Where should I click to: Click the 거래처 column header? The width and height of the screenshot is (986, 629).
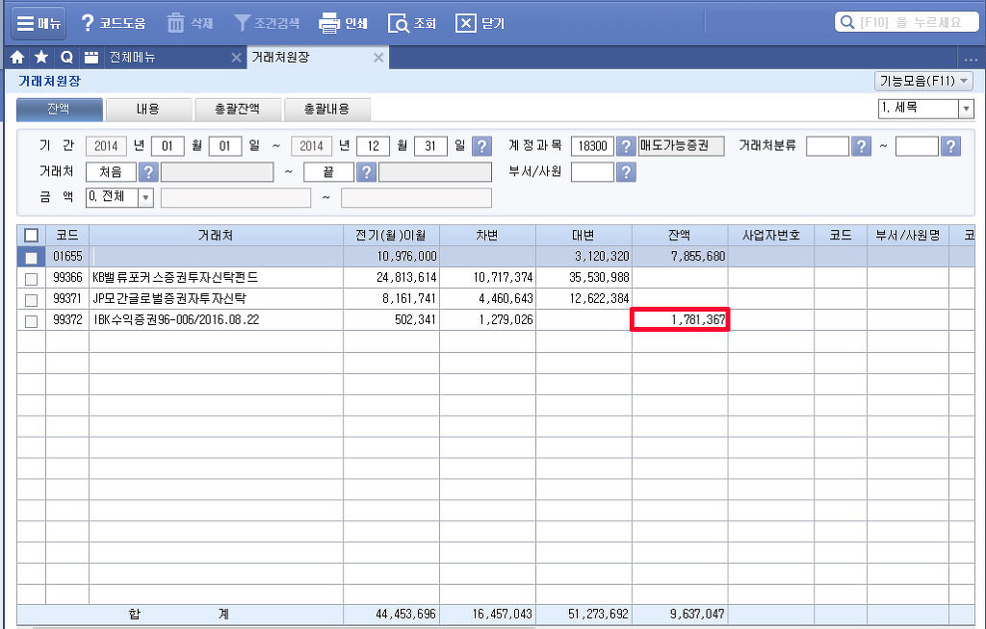(216, 235)
